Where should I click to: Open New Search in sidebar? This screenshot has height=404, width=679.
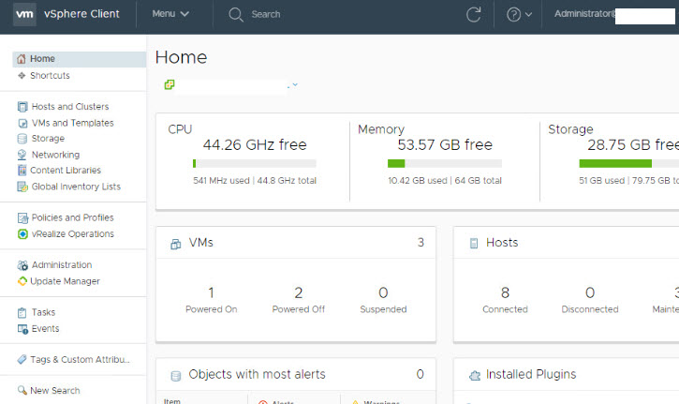[54, 391]
